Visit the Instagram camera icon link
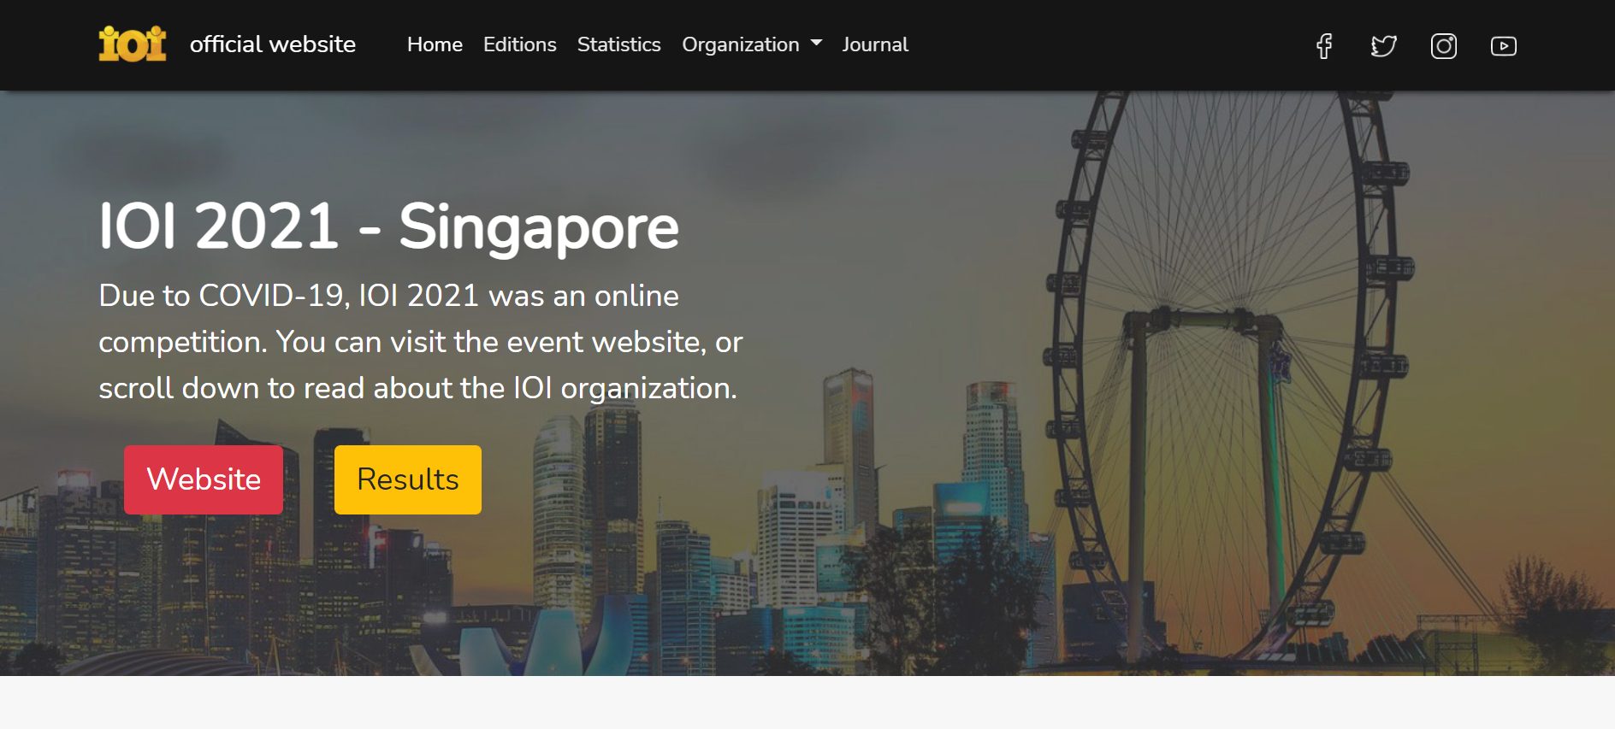 pyautogui.click(x=1443, y=46)
